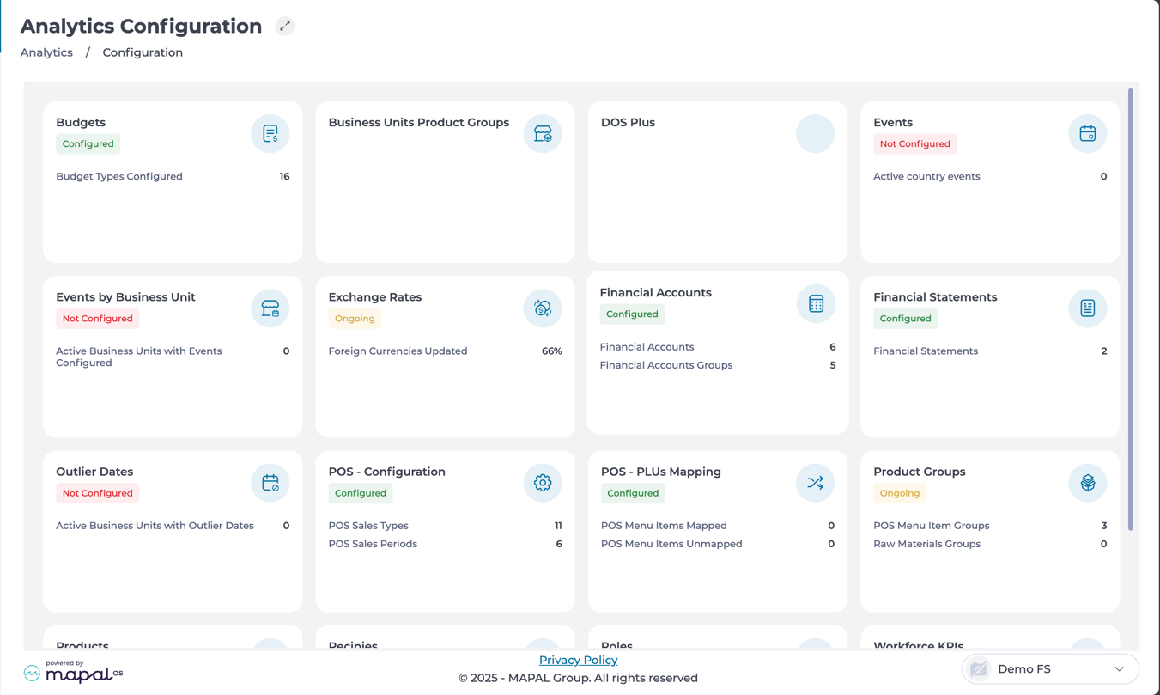The height and width of the screenshot is (695, 1160).
Task: Click the Outlier Dates calendar icon
Action: tap(270, 483)
